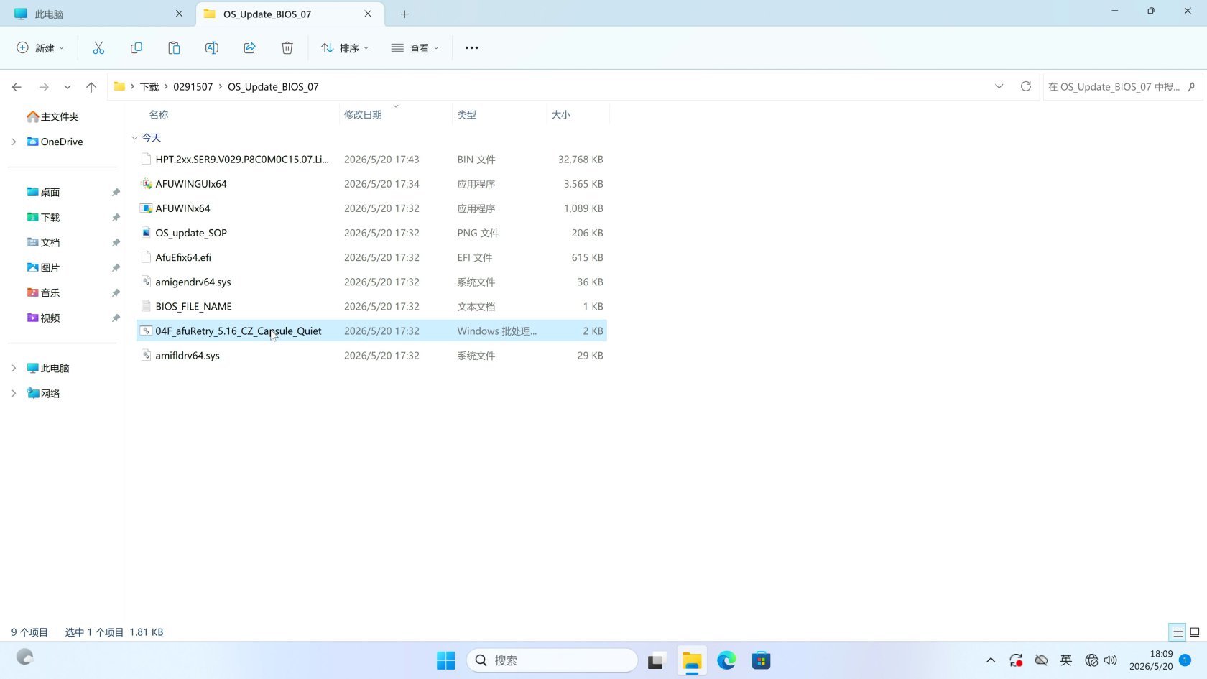The image size is (1207, 679).
Task: Click the Copy icon in toolbar
Action: click(x=136, y=47)
